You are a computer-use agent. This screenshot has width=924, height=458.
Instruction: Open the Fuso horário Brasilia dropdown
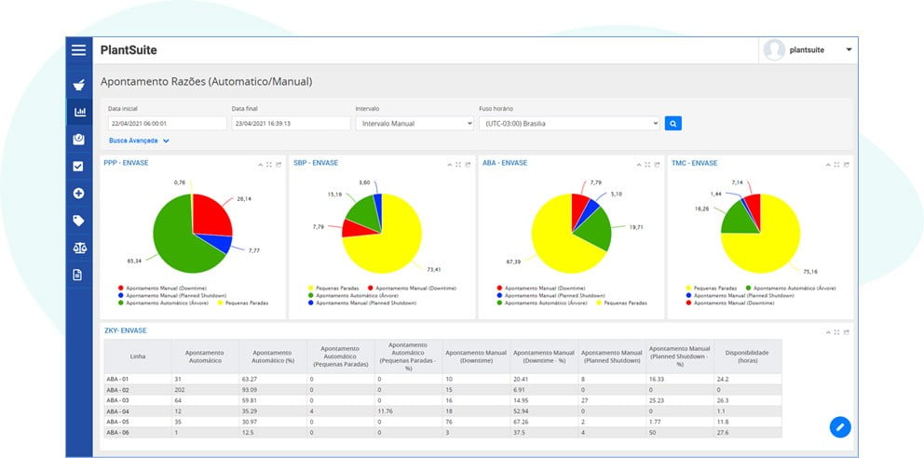569,124
